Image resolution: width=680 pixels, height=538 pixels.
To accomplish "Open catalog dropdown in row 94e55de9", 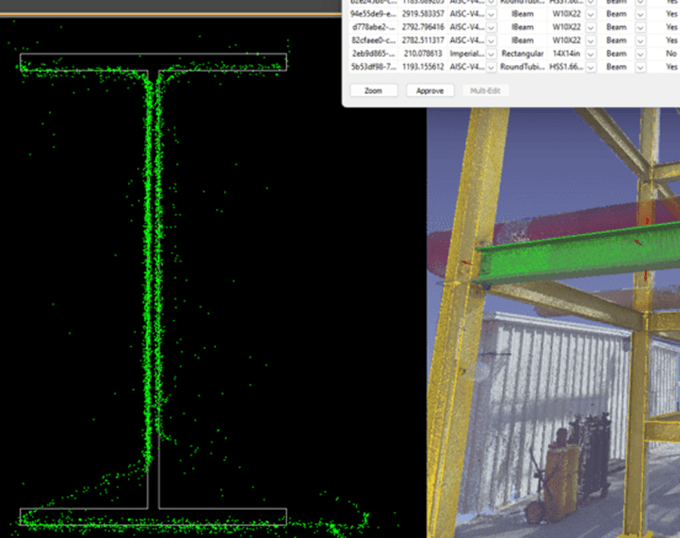I will point(491,14).
